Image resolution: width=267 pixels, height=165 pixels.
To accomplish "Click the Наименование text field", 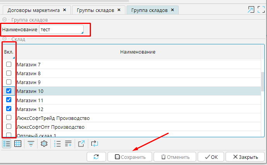I will pos(61,30).
